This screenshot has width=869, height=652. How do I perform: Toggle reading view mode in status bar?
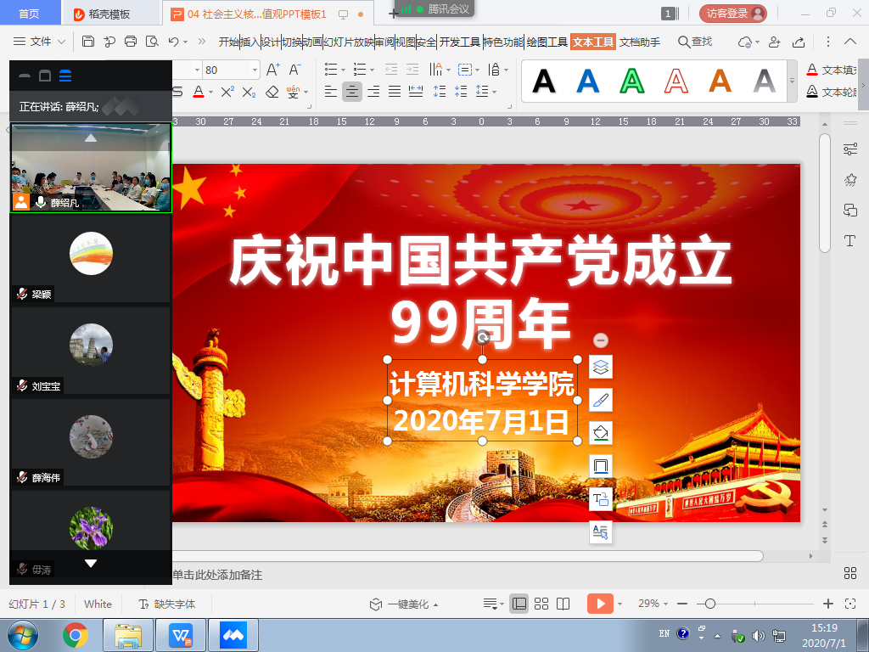(563, 604)
